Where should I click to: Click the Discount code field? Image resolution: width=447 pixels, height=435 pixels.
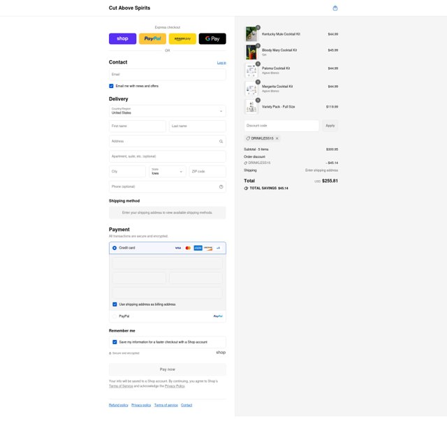pyautogui.click(x=281, y=126)
